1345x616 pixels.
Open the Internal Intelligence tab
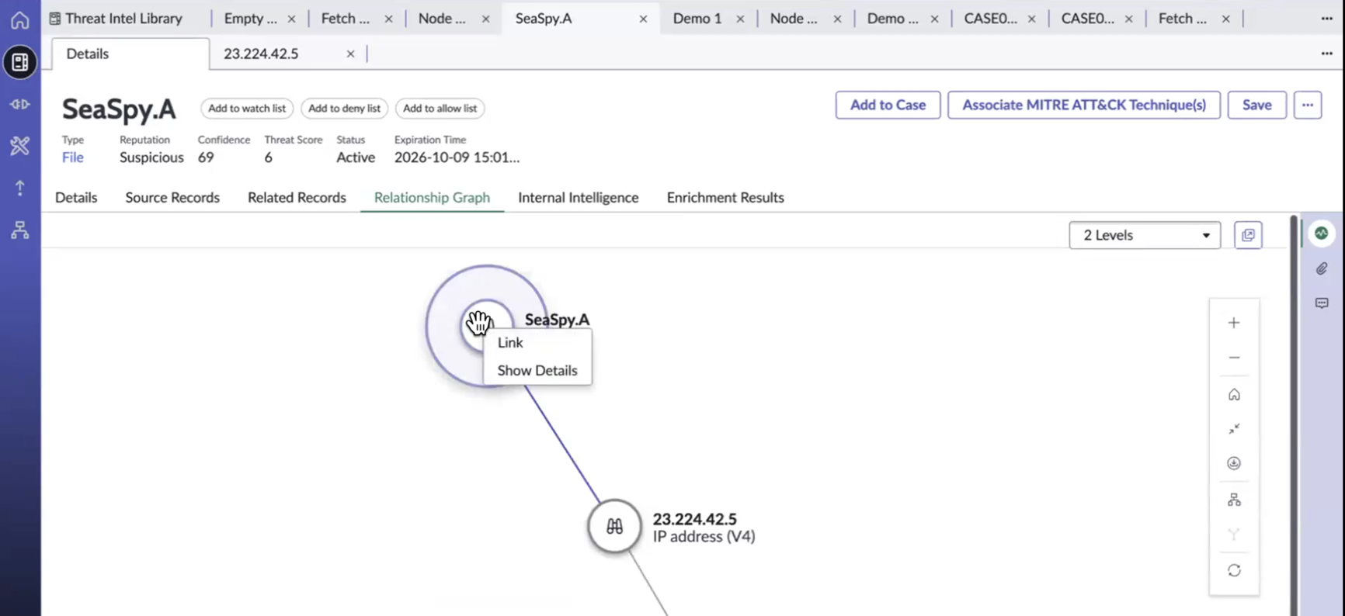point(579,197)
